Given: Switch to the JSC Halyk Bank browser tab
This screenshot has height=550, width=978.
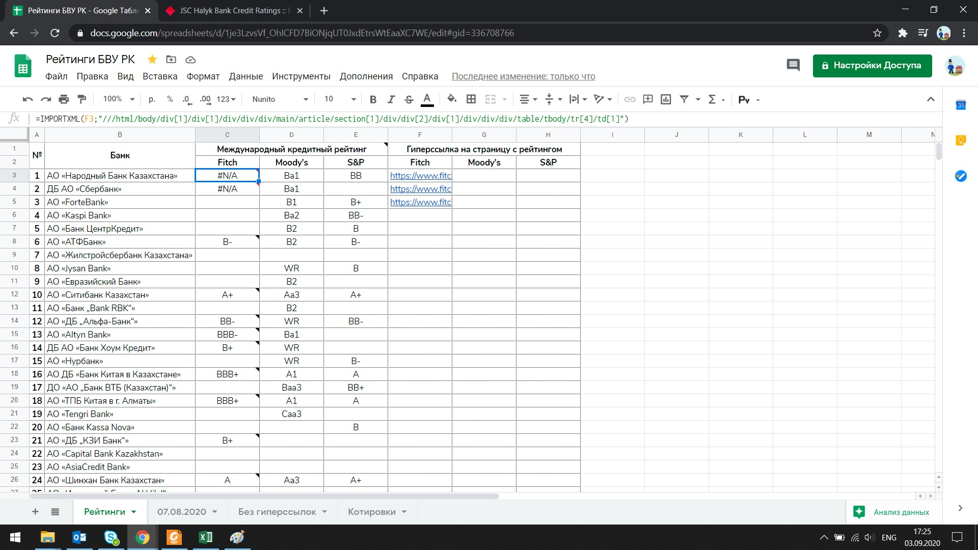Looking at the screenshot, I should (x=235, y=11).
